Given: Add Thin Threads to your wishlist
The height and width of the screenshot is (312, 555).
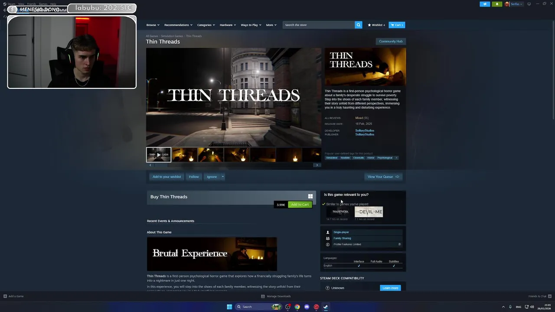Looking at the screenshot, I should pos(166,176).
